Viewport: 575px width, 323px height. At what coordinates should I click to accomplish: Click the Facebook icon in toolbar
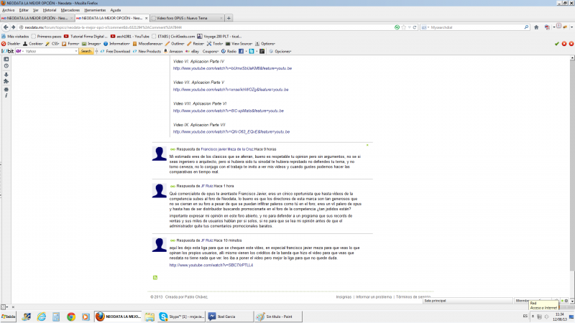tap(241, 52)
